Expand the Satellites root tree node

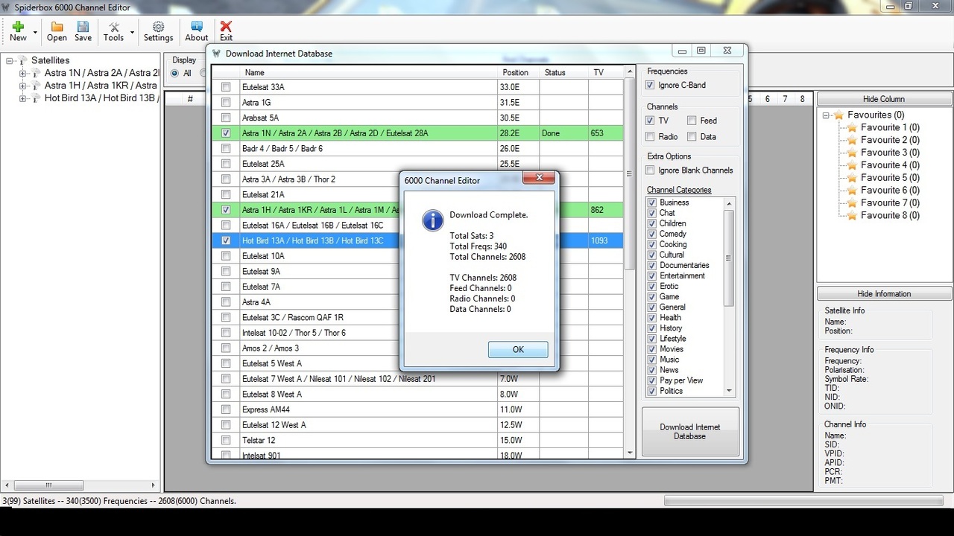(x=10, y=60)
